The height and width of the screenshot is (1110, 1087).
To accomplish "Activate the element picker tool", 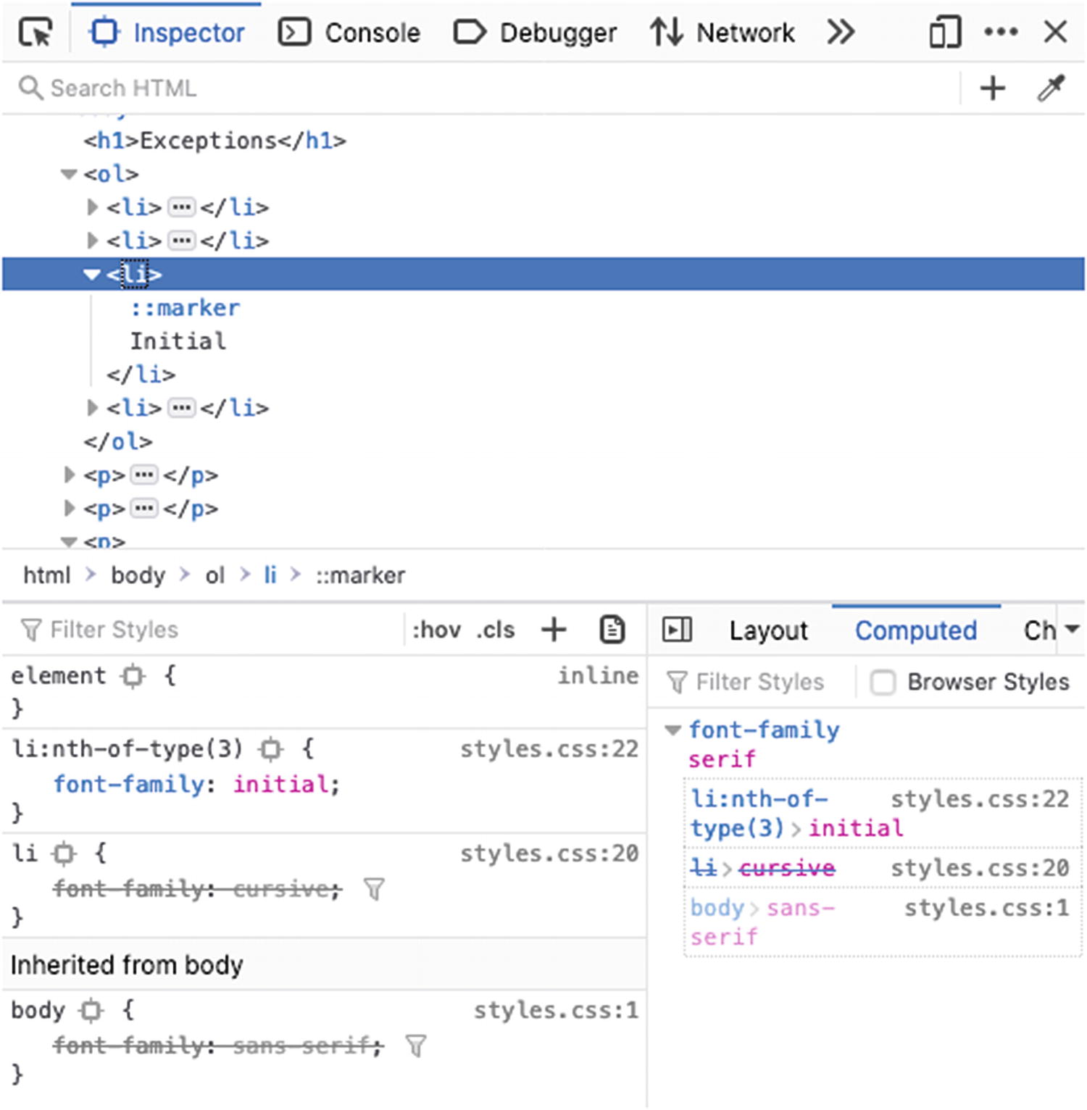I will click(36, 33).
